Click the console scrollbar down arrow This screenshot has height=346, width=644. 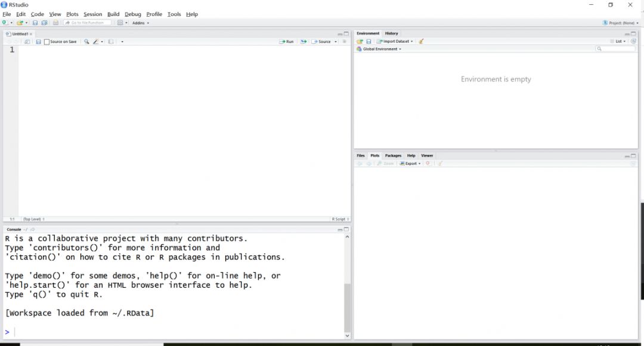(x=348, y=335)
